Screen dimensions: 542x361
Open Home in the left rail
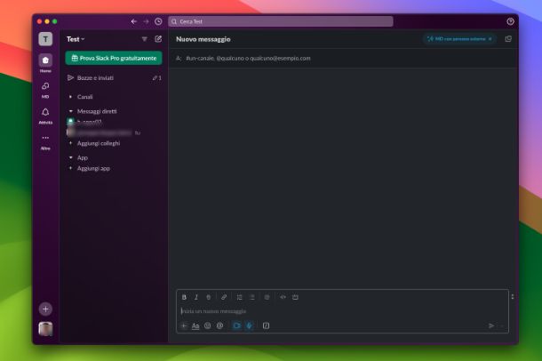click(45, 64)
